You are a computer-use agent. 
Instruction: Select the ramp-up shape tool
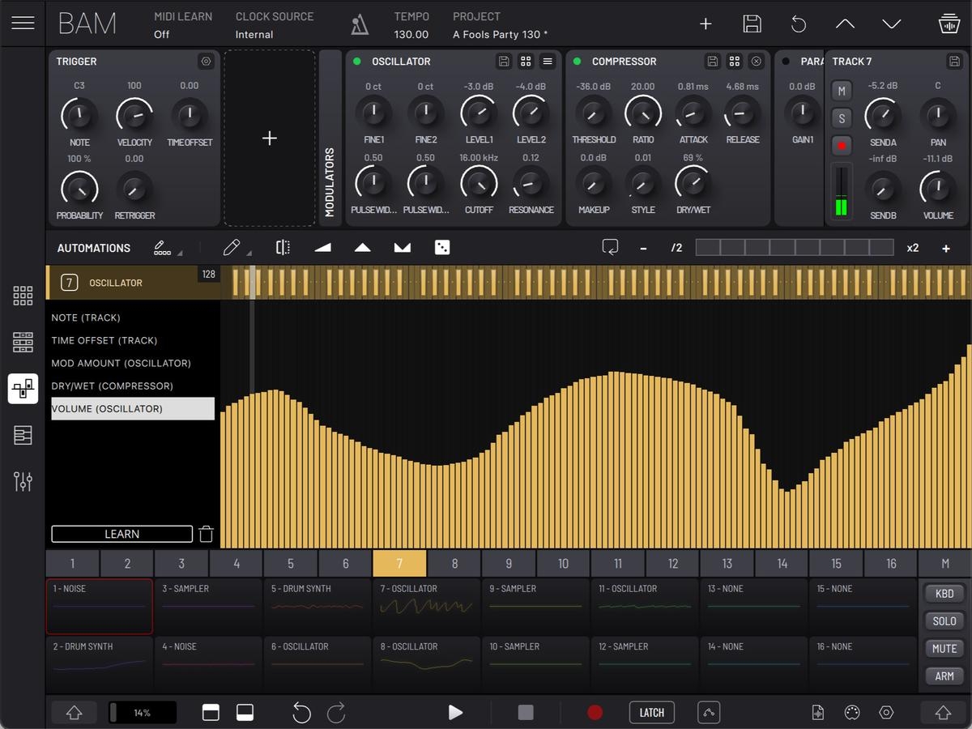(x=322, y=248)
